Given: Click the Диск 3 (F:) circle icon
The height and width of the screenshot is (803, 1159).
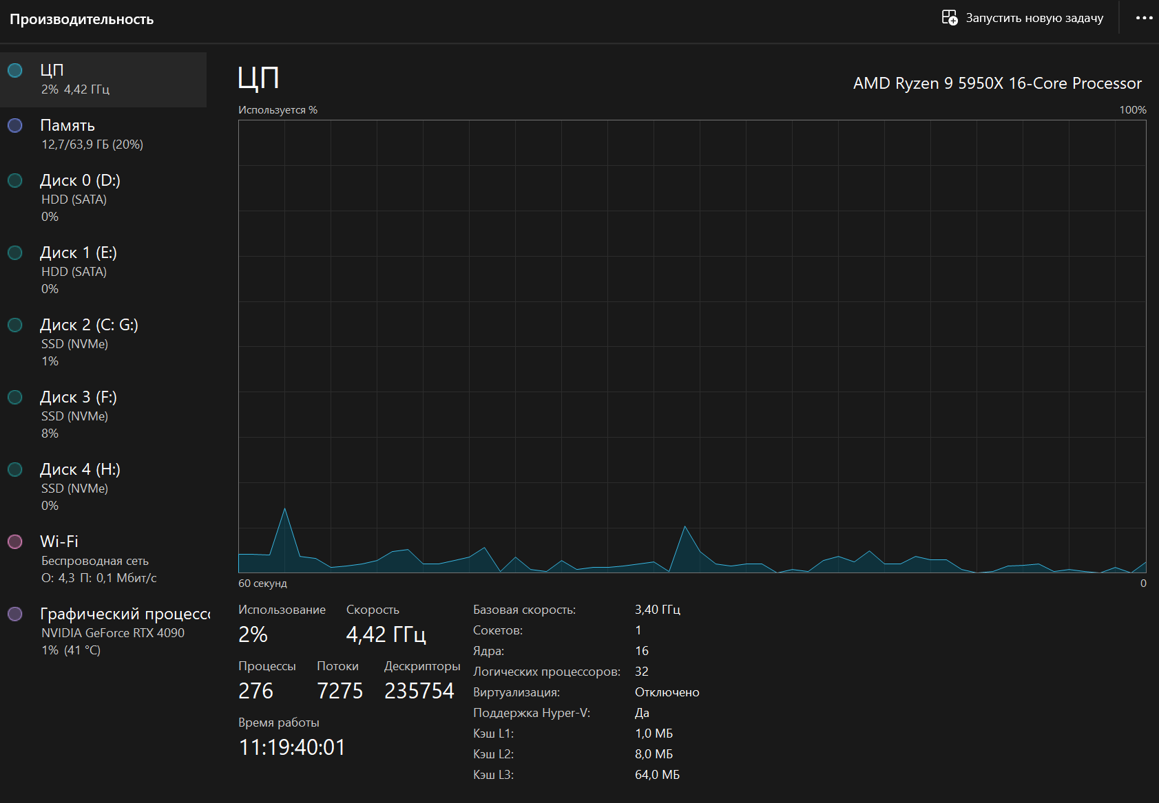Looking at the screenshot, I should point(15,397).
